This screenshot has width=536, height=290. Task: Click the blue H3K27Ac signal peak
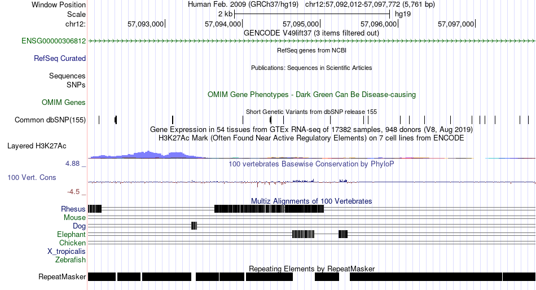(148, 155)
